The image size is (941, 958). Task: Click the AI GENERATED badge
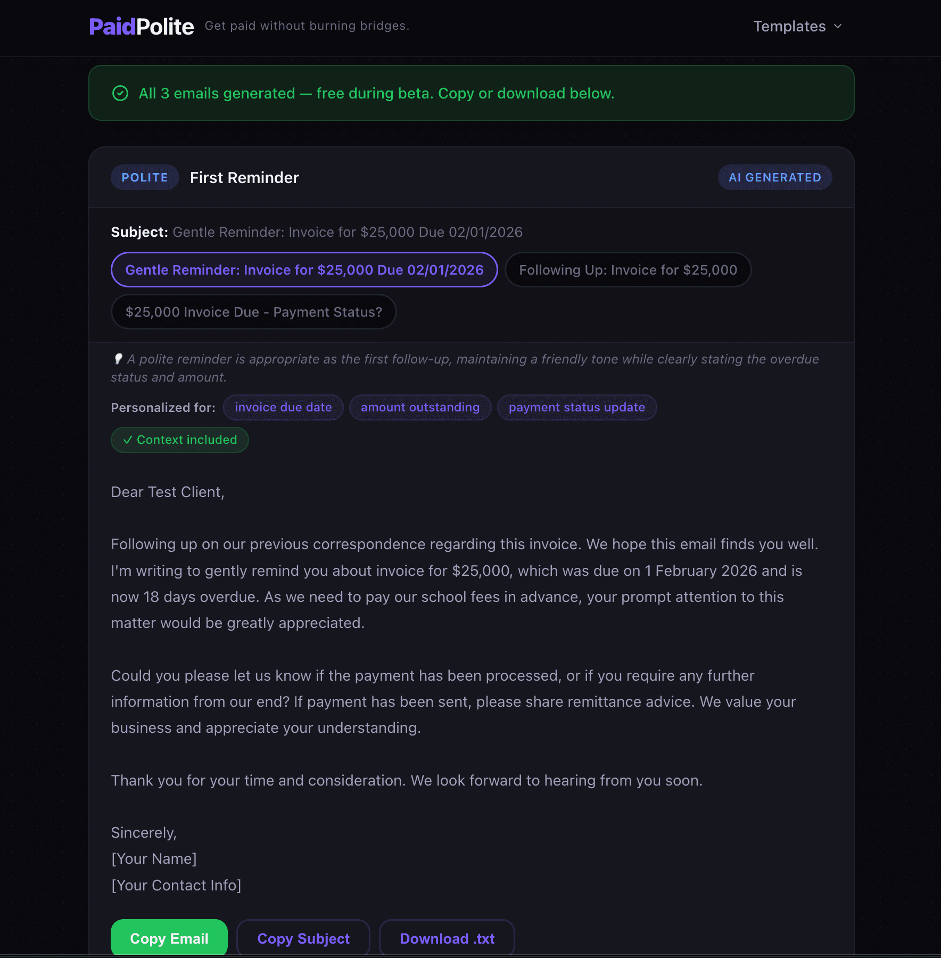pos(774,177)
